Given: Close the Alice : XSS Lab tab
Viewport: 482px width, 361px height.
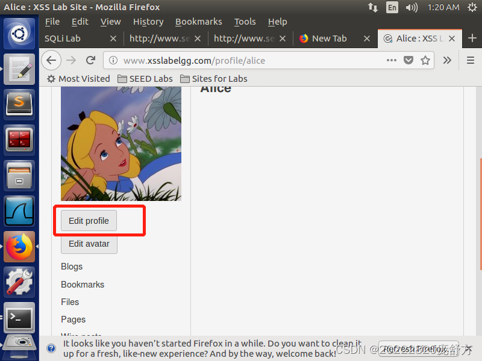Looking at the screenshot, I should 451,39.
